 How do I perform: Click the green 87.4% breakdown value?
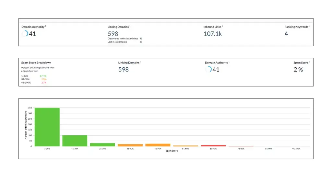click(x=43, y=76)
